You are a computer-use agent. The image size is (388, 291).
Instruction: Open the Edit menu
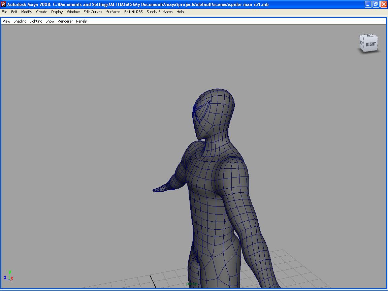click(14, 12)
